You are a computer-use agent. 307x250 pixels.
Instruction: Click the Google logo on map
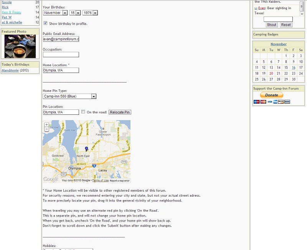(x=51, y=179)
